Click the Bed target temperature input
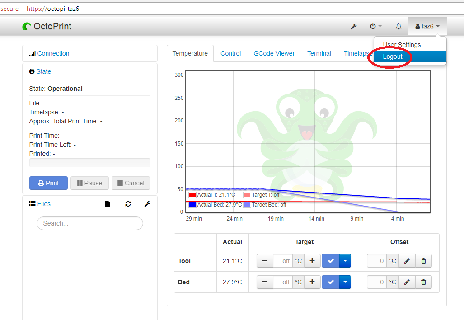Image resolution: width=464 pixels, height=320 pixels. [283, 282]
